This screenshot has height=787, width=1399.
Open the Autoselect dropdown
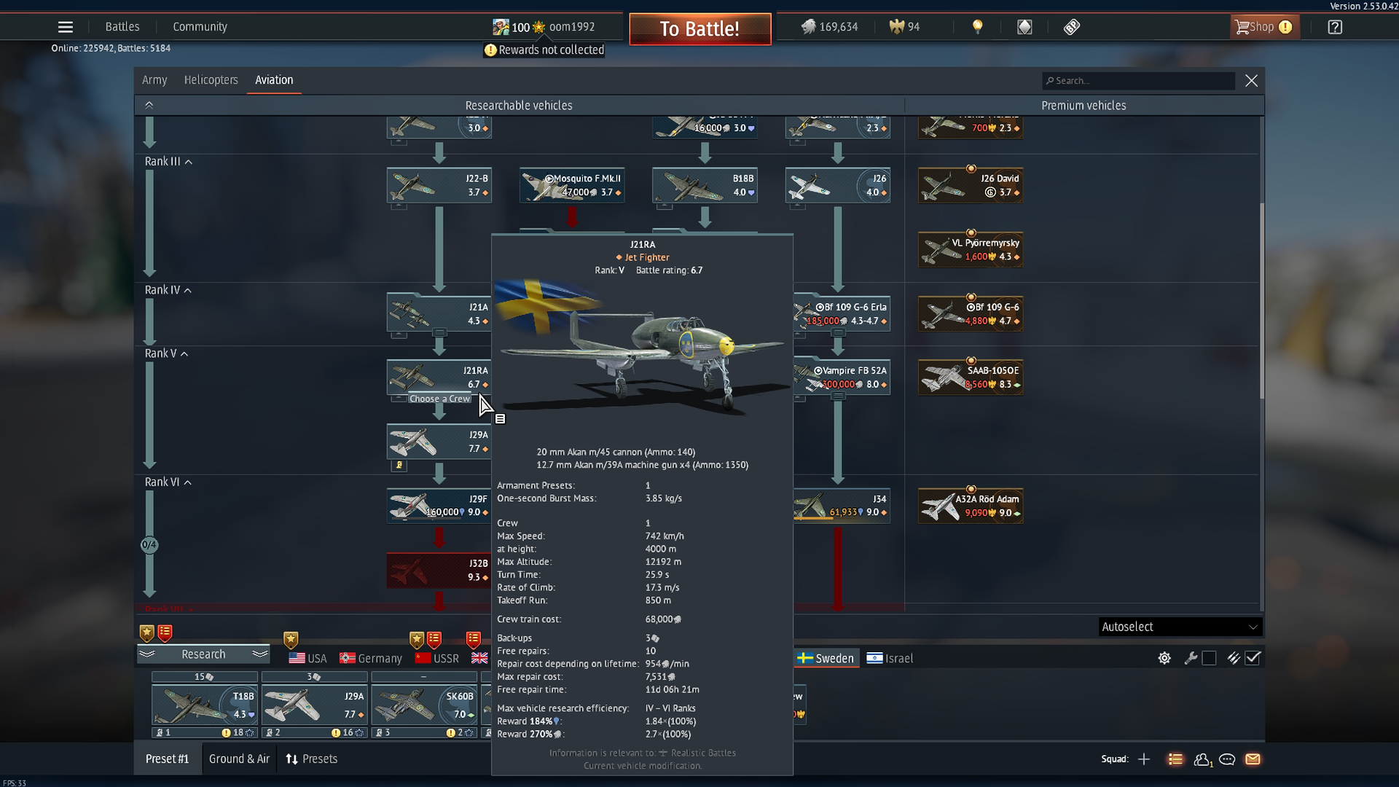click(1180, 627)
